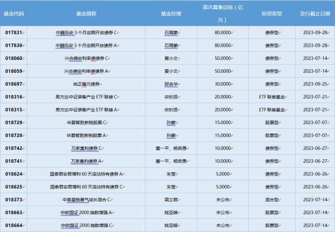Click target 10.0000 in row 018741
The image size is (335, 232).
pyautogui.click(x=222, y=161)
